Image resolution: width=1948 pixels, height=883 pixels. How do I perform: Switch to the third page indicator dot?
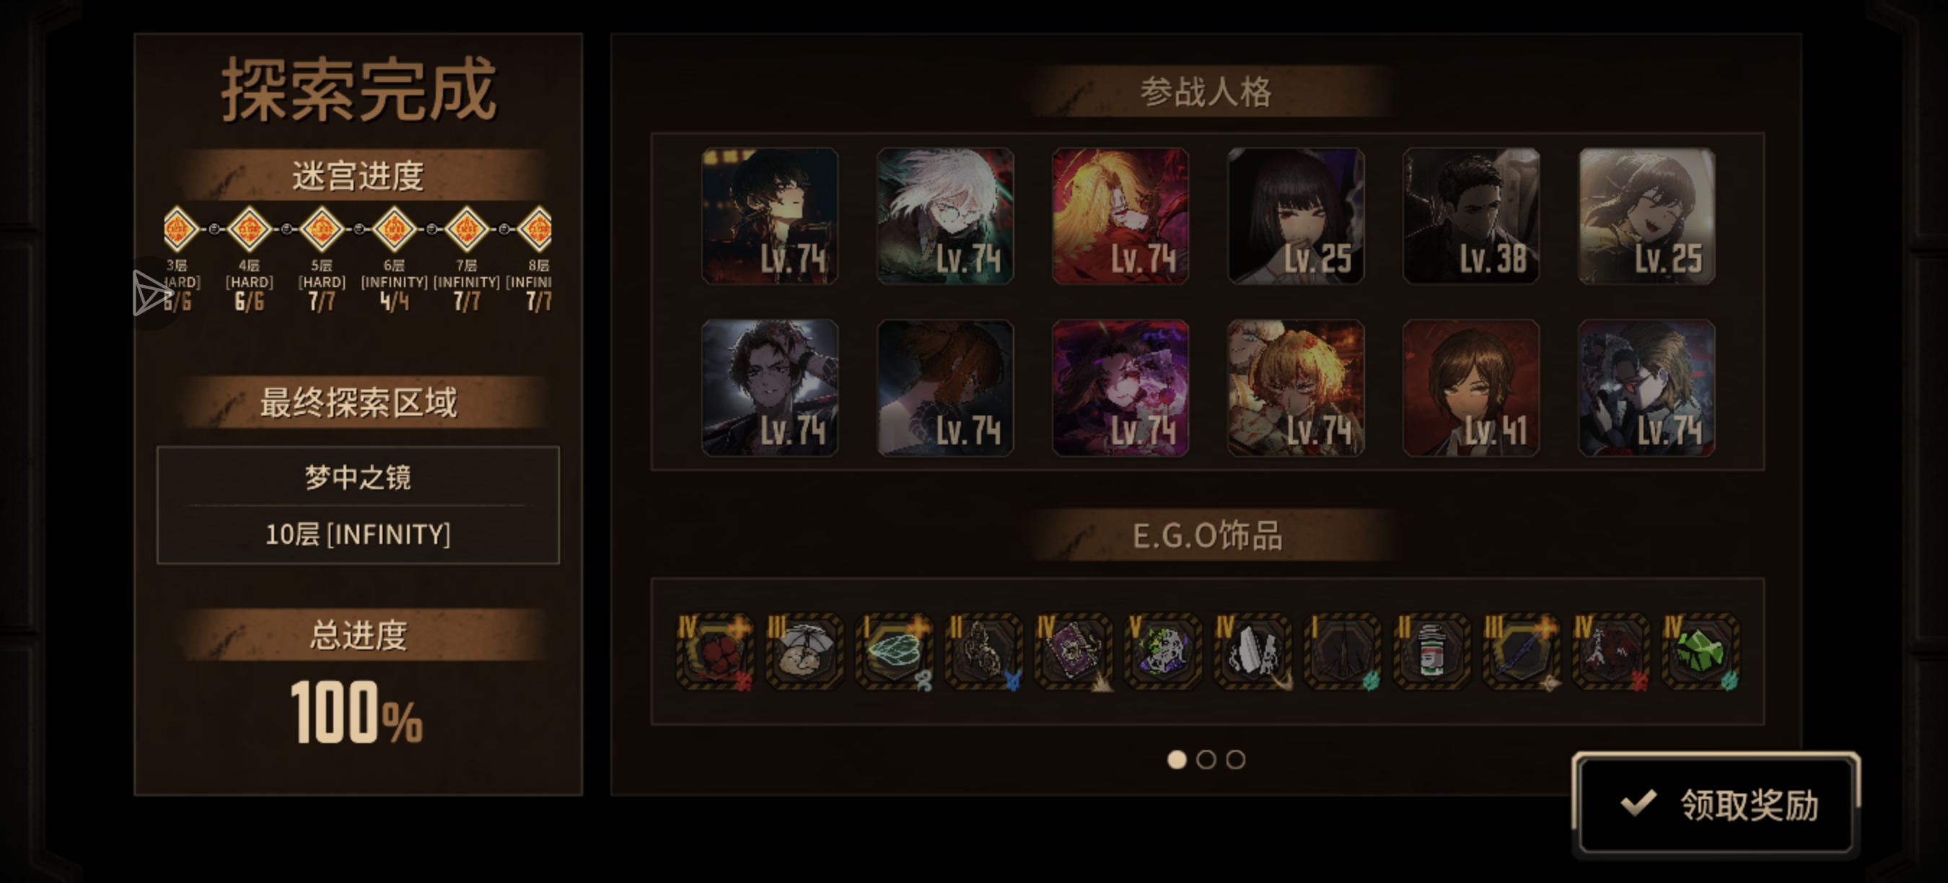pyautogui.click(x=1236, y=759)
